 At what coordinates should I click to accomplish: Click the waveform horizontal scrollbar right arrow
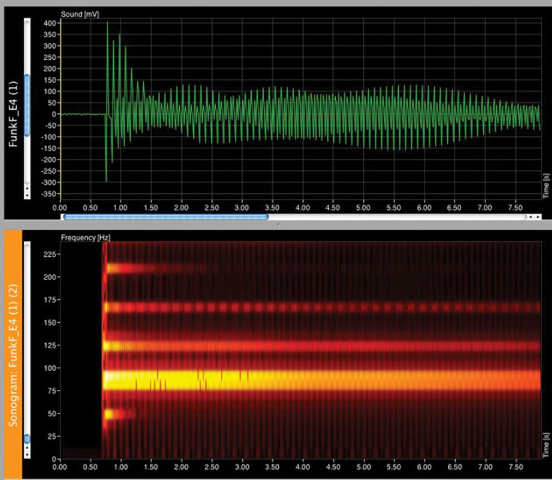pyautogui.click(x=538, y=216)
